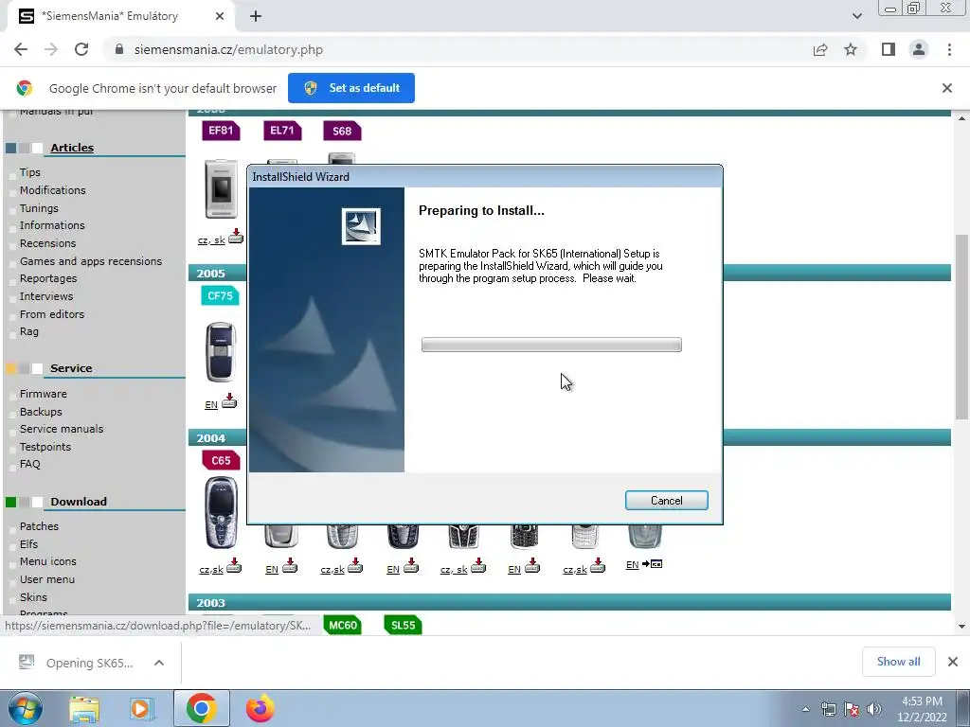Open Windows Media Player from taskbar

click(141, 708)
